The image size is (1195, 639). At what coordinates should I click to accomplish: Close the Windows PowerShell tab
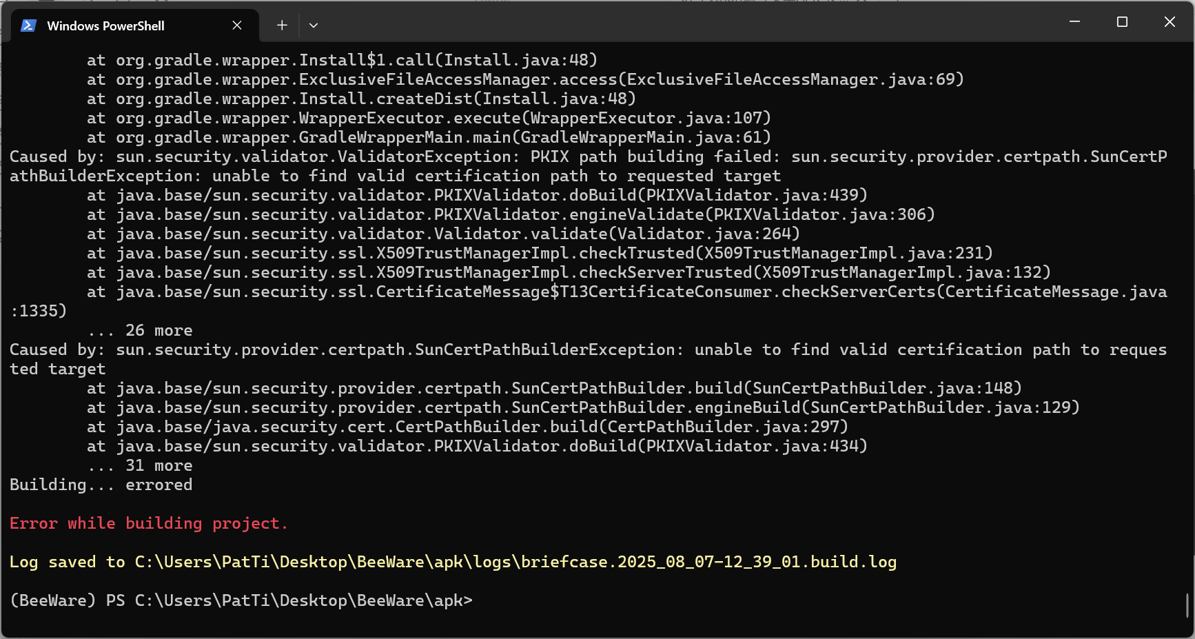point(237,26)
